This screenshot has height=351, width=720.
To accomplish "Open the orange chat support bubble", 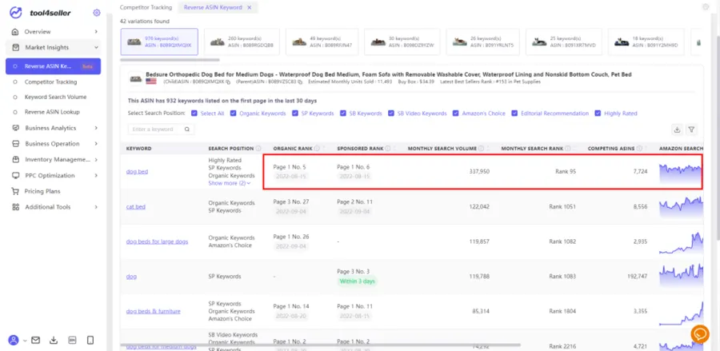I will [x=699, y=334].
